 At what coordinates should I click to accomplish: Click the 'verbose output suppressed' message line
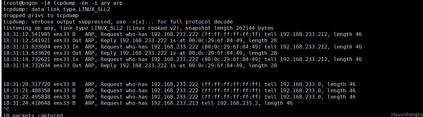point(118,22)
